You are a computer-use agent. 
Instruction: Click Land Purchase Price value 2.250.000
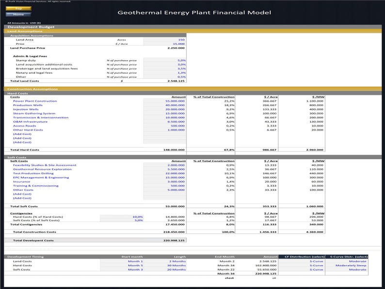(x=176, y=48)
